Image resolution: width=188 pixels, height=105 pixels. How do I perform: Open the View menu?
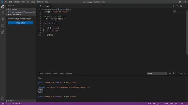[23, 2]
